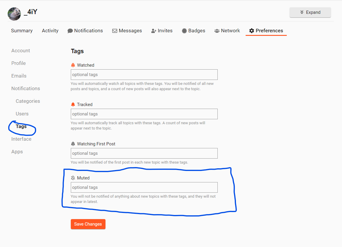Select Users under Notifications
This screenshot has width=342, height=247.
(x=22, y=114)
